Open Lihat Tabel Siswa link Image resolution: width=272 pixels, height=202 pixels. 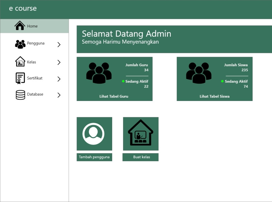214,96
